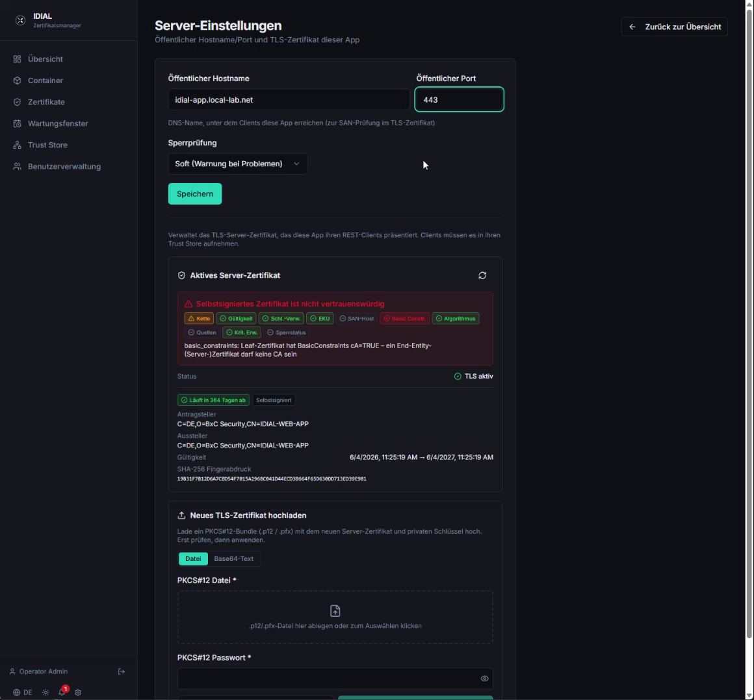The width and height of the screenshot is (754, 700).
Task: Click the file upload icon in drop zone
Action: [335, 611]
